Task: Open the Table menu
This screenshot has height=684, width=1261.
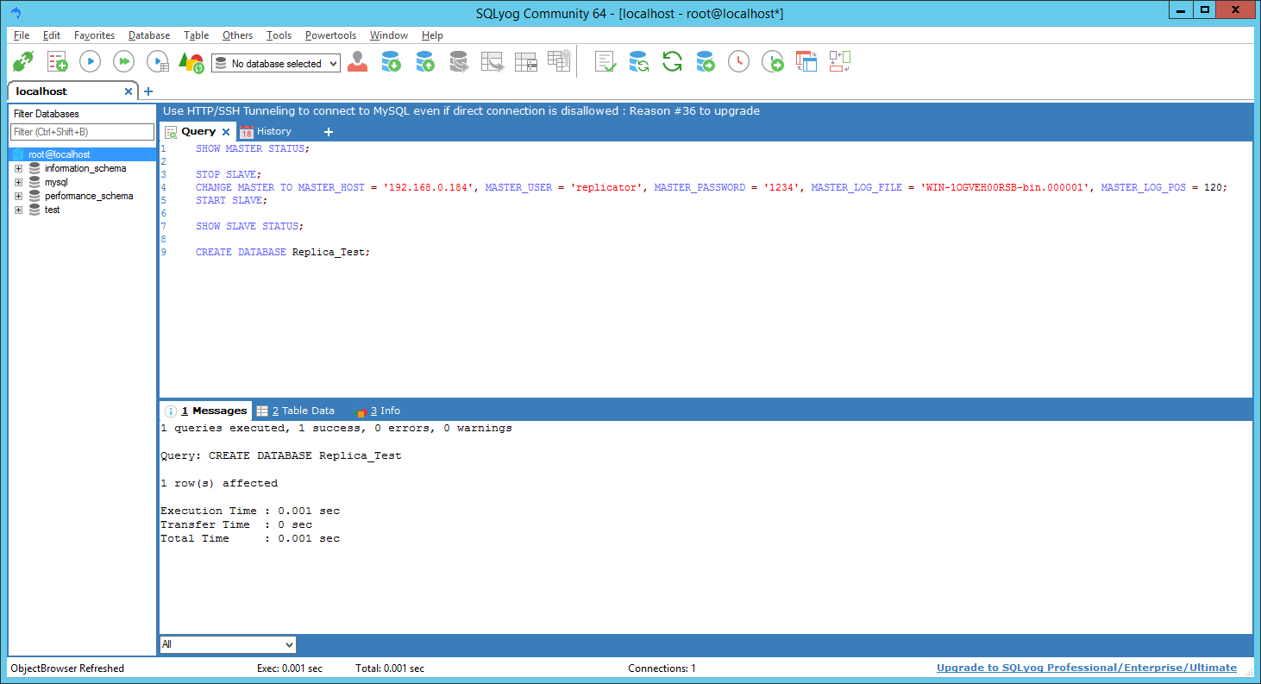Action: (197, 35)
